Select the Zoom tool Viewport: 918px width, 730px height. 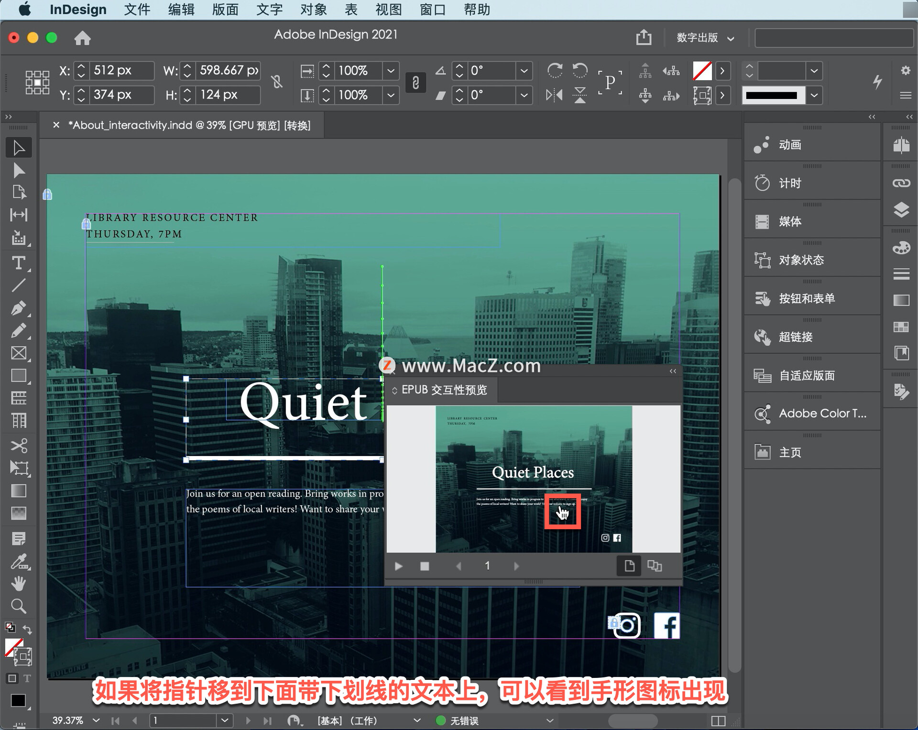(x=19, y=606)
